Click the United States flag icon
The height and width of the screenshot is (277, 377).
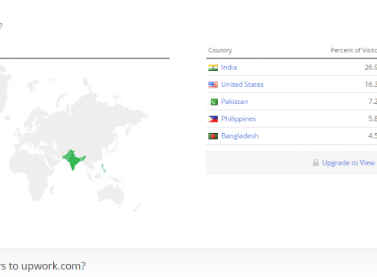(213, 85)
